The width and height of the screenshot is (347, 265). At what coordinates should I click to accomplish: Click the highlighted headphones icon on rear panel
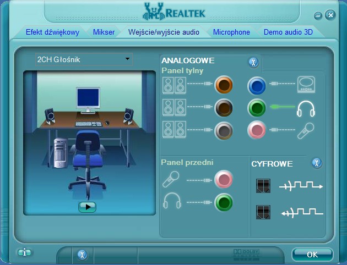[x=306, y=109]
